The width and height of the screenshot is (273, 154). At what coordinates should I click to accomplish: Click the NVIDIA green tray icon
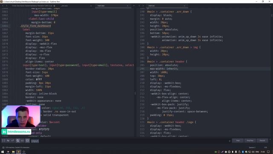pos(215,152)
